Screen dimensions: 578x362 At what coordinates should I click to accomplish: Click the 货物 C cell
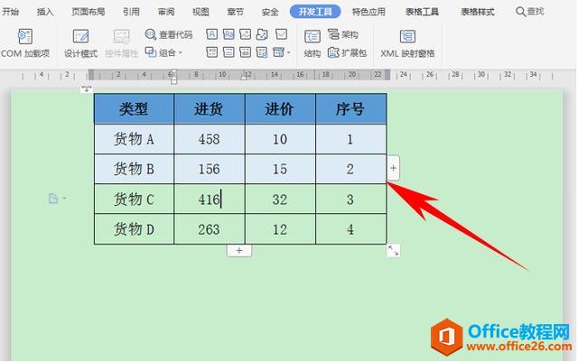point(134,200)
